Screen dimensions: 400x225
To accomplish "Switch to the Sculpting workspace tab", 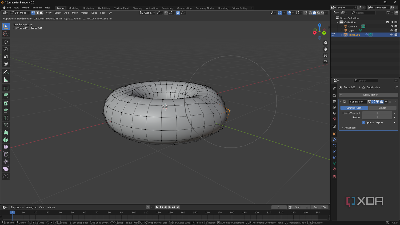I will pyautogui.click(x=89, y=8).
